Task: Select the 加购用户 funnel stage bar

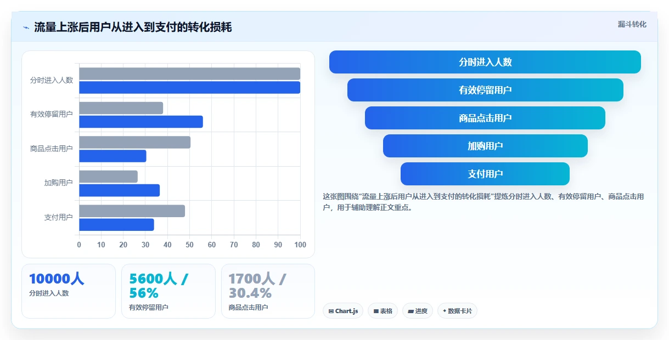Action: (x=485, y=146)
